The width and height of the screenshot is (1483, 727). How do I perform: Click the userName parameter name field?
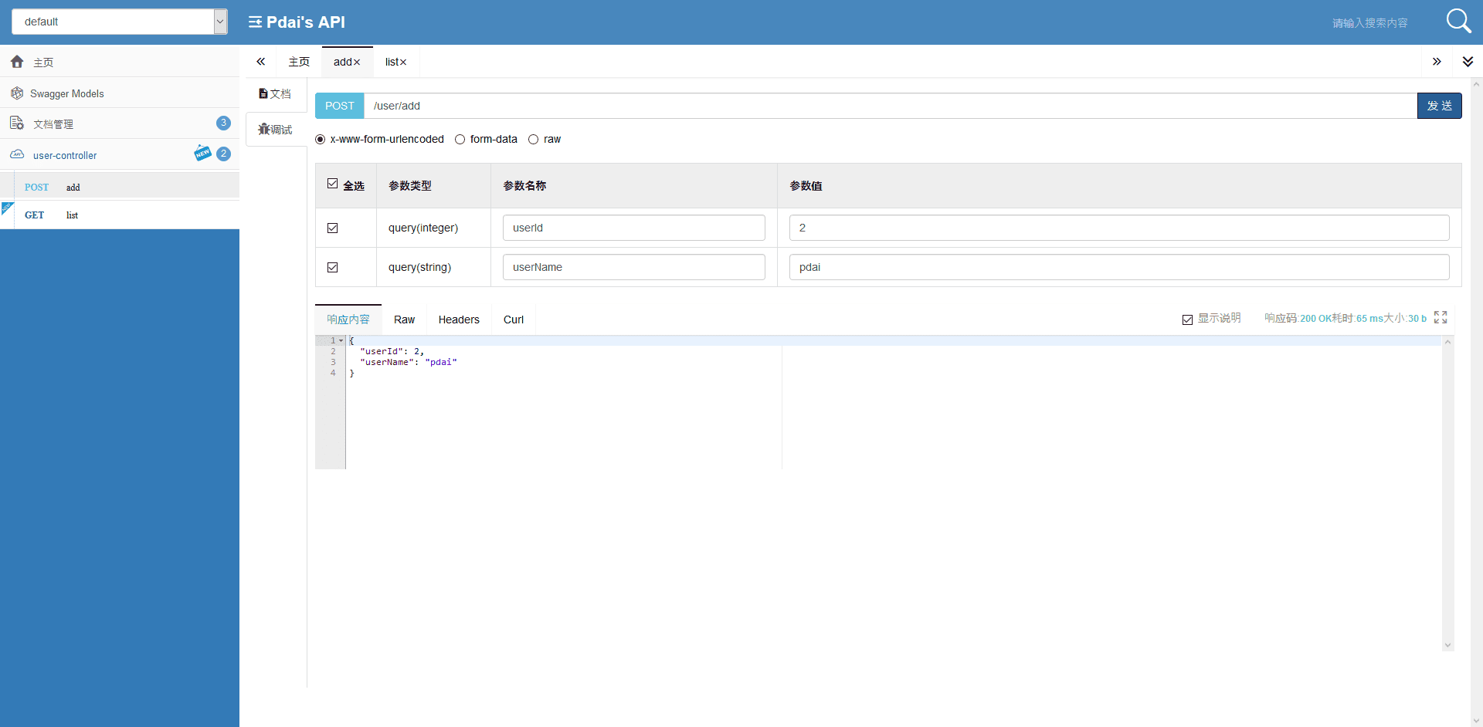(x=633, y=267)
